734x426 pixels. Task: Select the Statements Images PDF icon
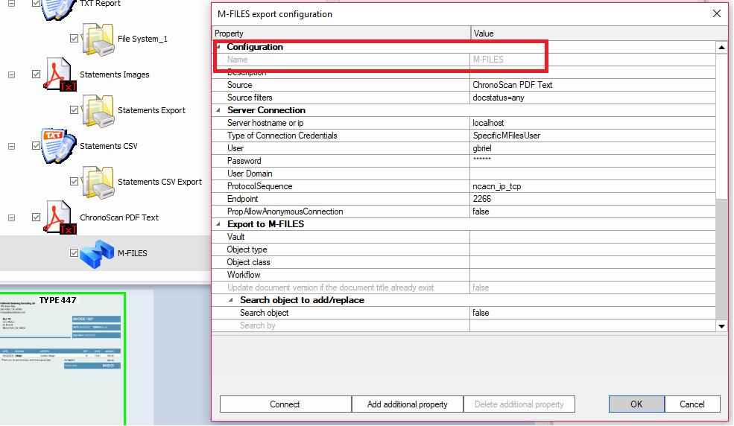(60, 74)
